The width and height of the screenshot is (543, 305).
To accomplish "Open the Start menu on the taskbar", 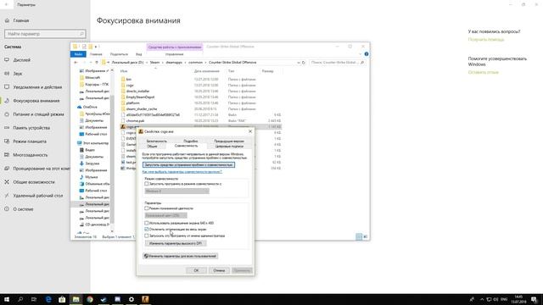I will coord(7,299).
